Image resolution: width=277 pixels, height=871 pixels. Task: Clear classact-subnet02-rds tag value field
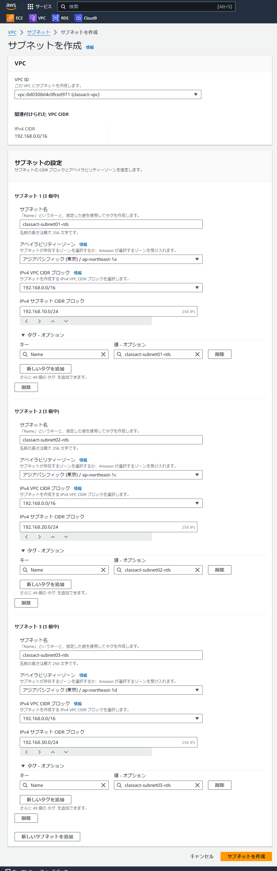(x=197, y=570)
